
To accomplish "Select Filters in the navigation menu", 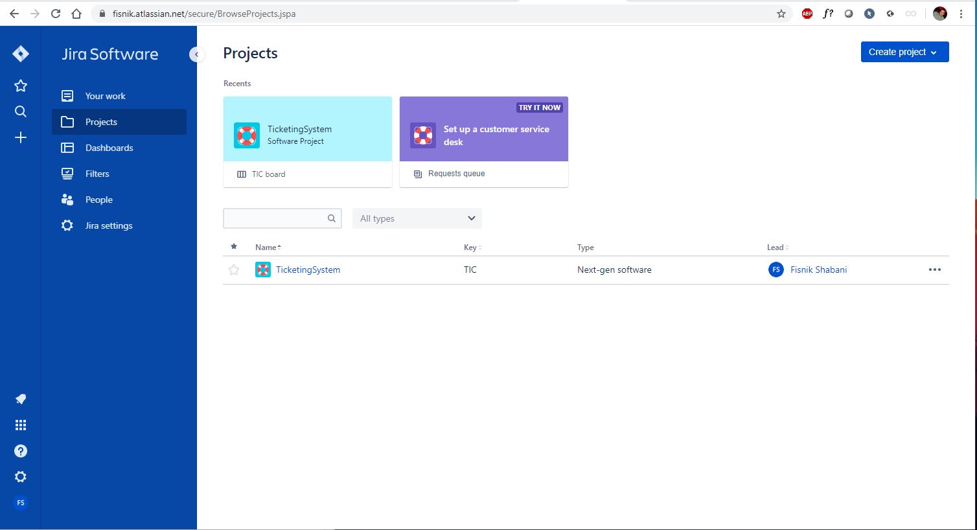I will tap(97, 174).
